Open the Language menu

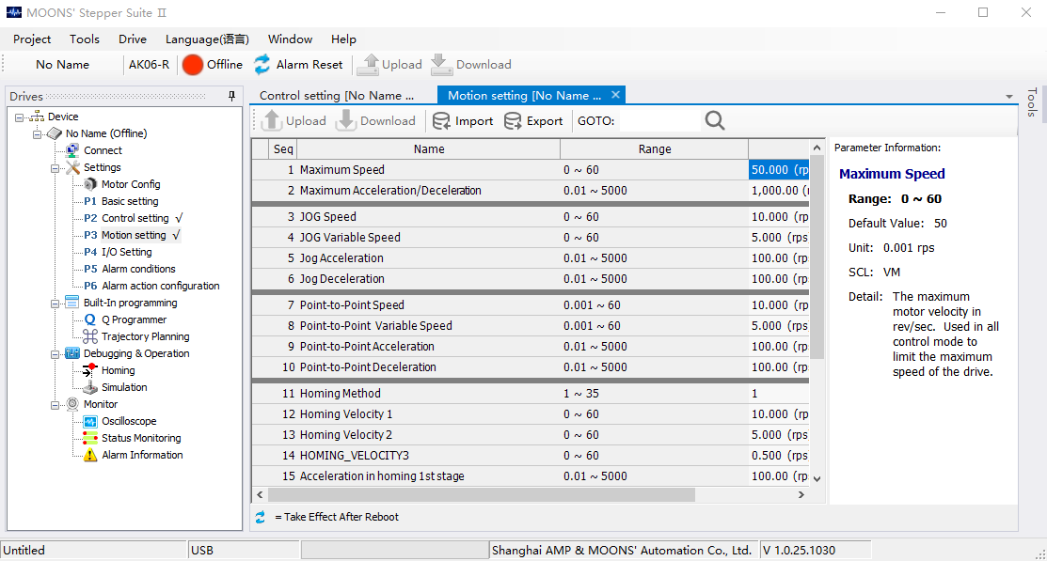(207, 39)
